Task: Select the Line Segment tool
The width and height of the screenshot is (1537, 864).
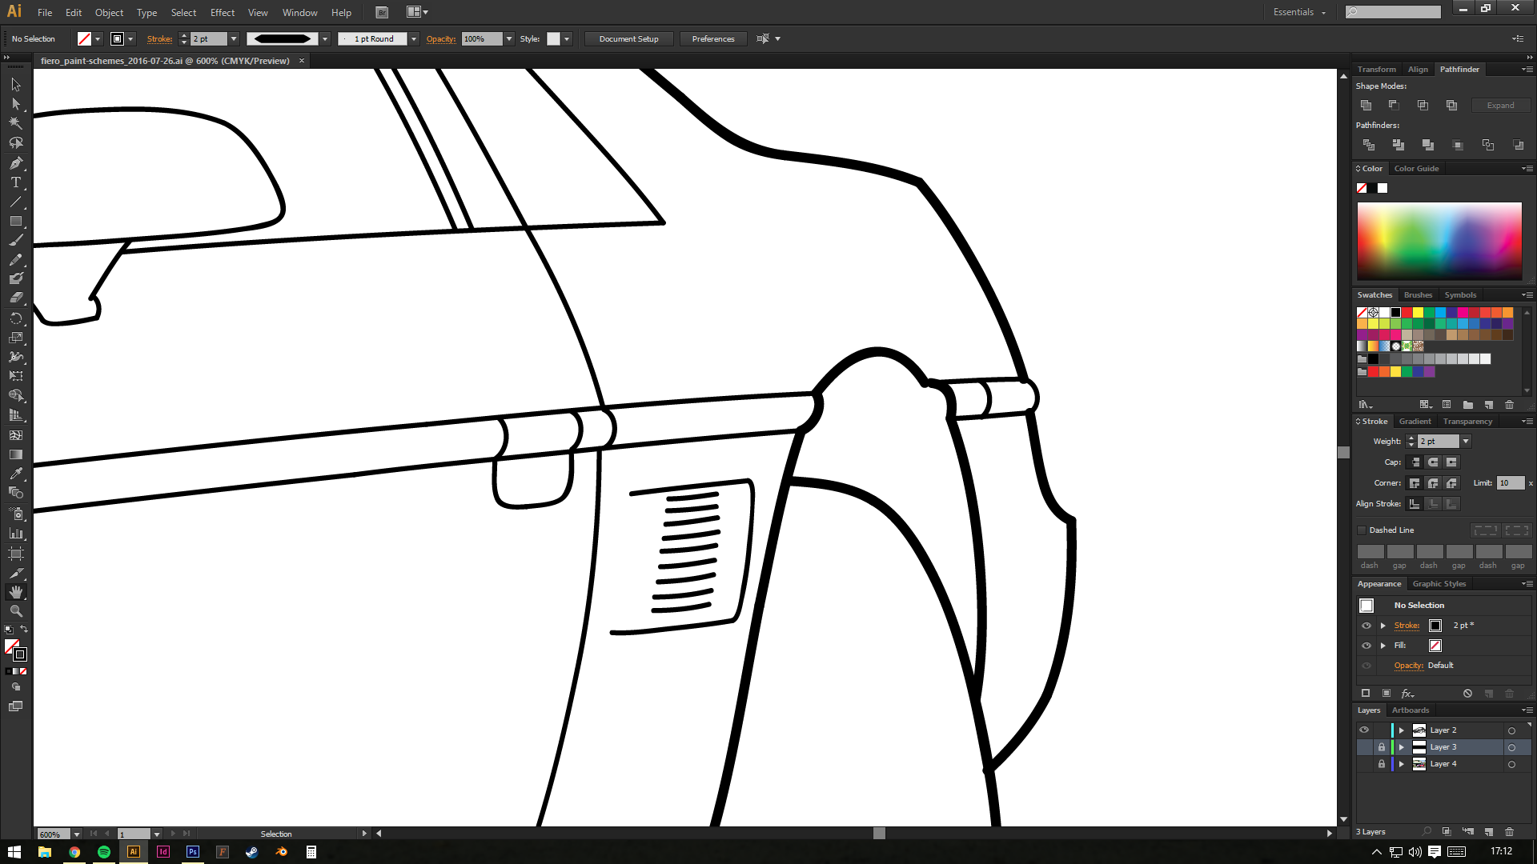Action: tap(16, 202)
